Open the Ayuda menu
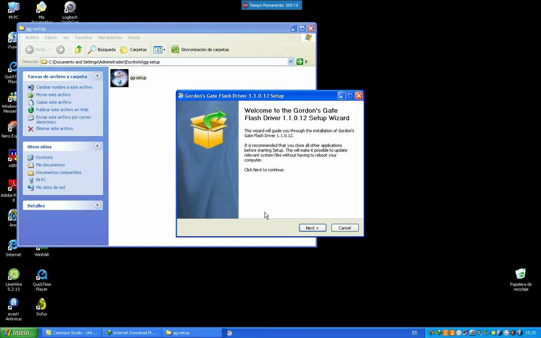The height and width of the screenshot is (338, 541). point(134,38)
